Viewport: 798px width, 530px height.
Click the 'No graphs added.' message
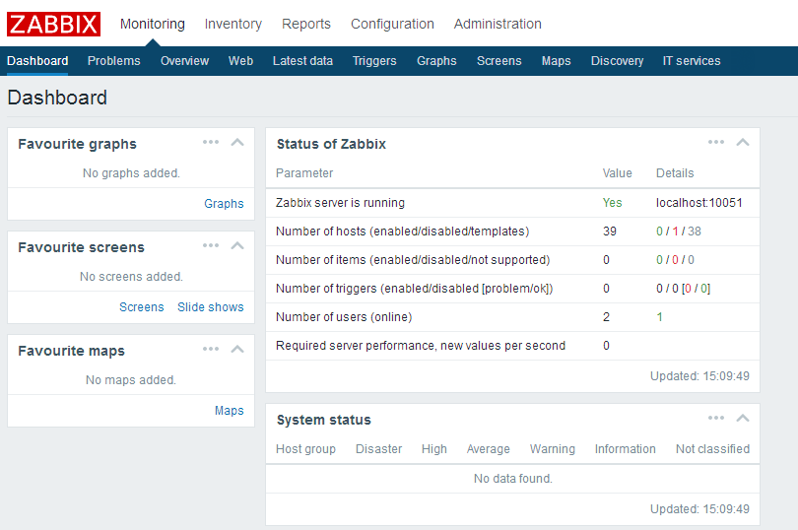tap(131, 173)
